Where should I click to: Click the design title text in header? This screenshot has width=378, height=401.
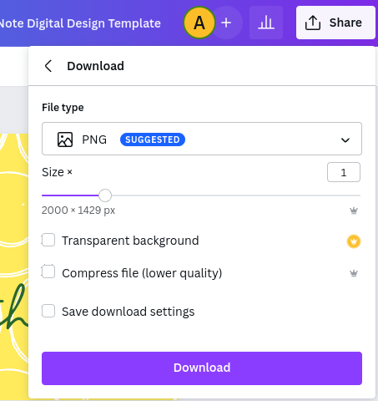coord(80,23)
